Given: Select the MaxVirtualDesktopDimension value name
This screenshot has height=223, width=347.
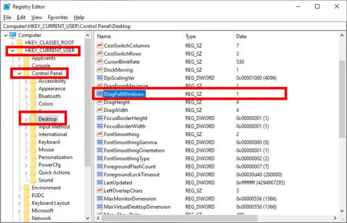Looking at the screenshot, I should click(137, 207).
